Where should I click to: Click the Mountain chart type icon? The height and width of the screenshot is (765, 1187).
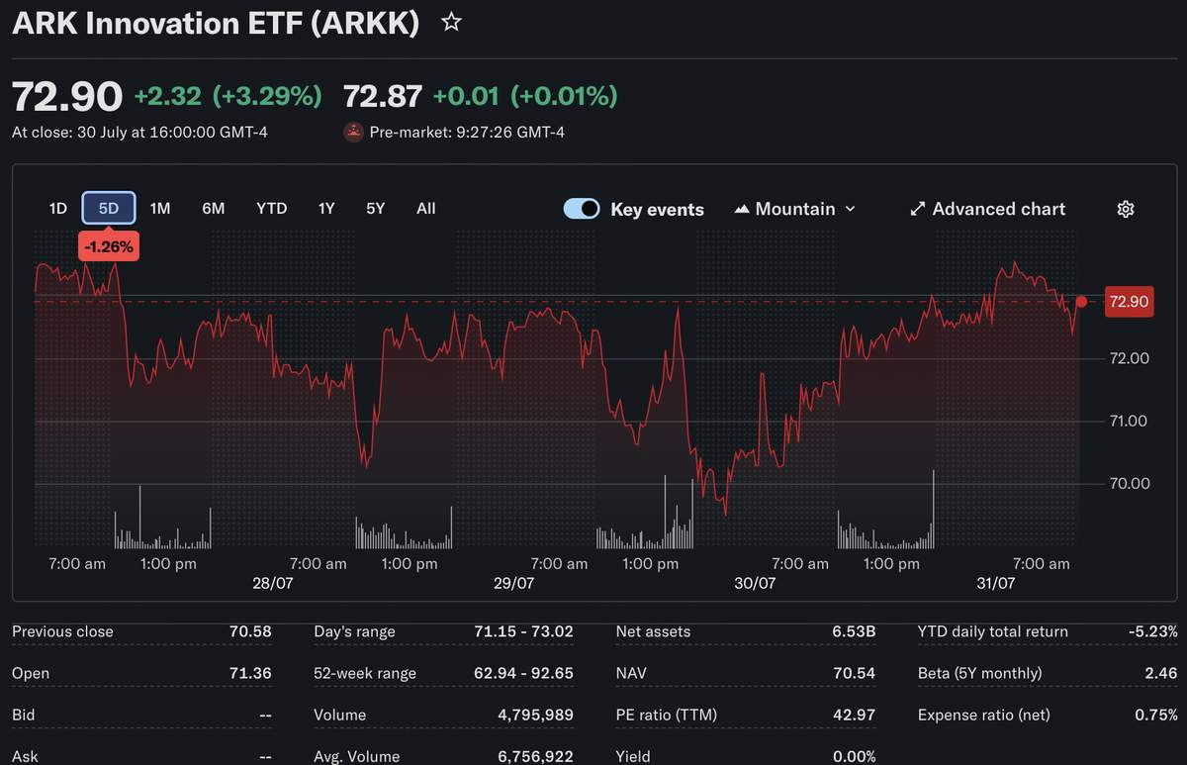[742, 209]
